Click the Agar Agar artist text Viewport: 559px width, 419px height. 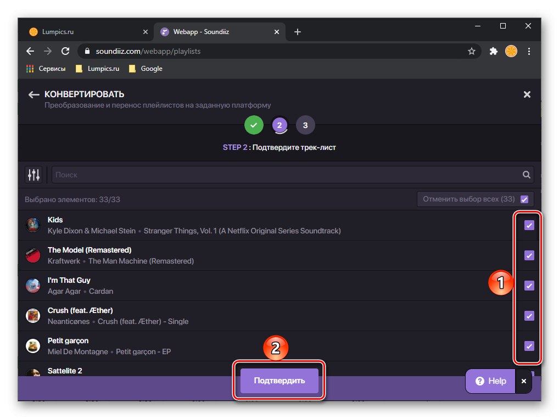pos(64,292)
